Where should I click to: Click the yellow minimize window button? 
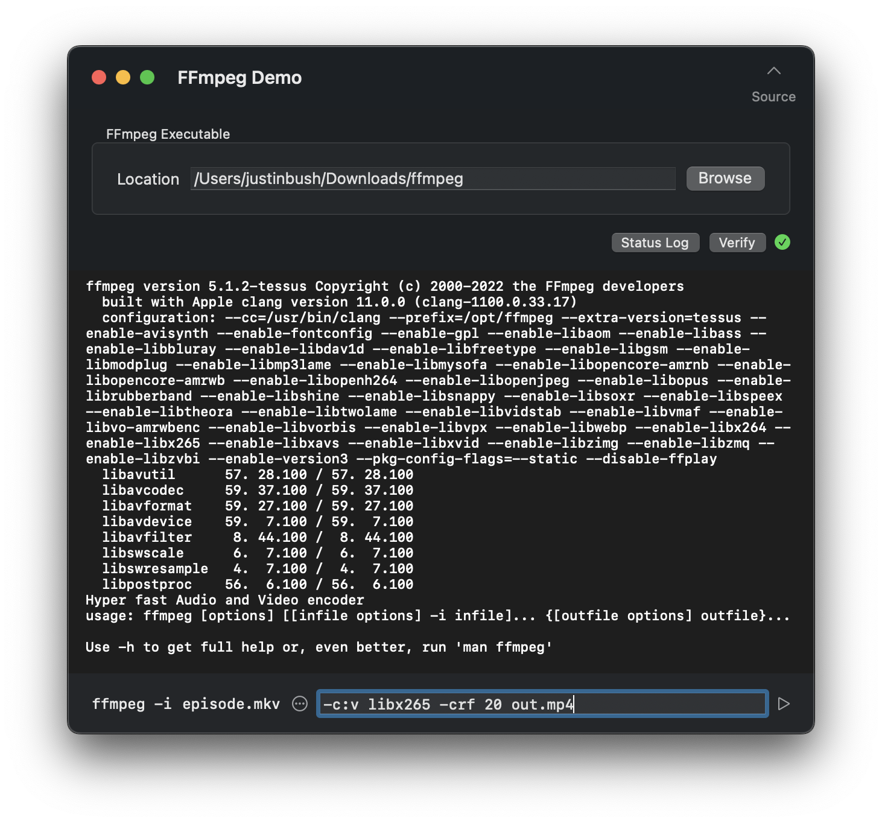coord(123,78)
